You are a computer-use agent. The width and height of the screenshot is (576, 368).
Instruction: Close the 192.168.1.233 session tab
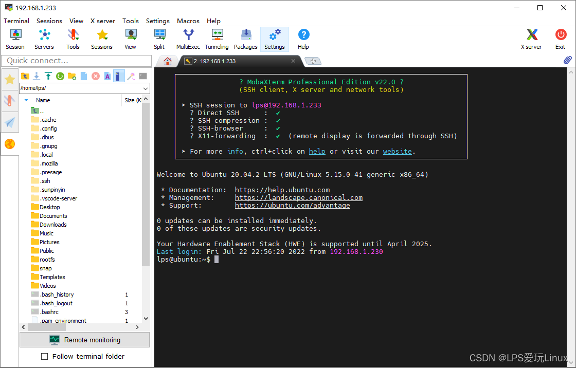click(293, 61)
